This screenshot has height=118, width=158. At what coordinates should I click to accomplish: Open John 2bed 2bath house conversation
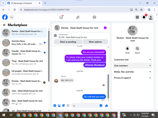(x=24, y=93)
